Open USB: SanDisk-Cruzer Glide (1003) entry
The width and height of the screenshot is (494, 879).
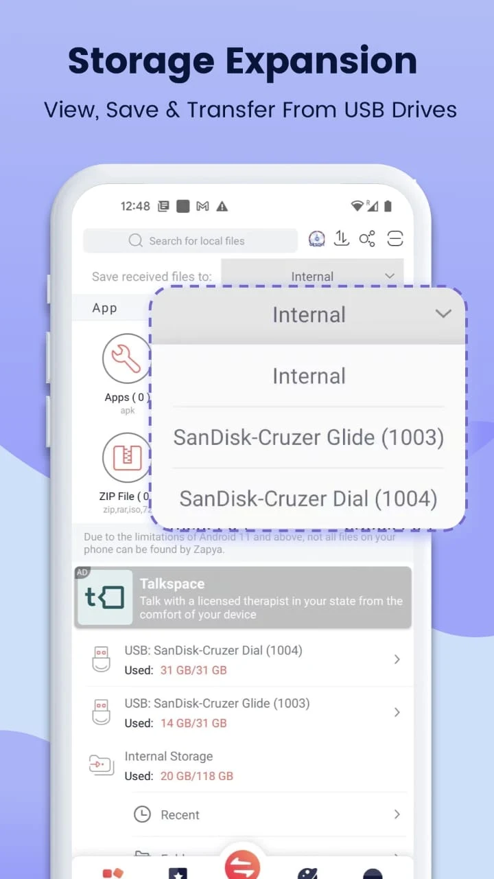[x=243, y=713]
